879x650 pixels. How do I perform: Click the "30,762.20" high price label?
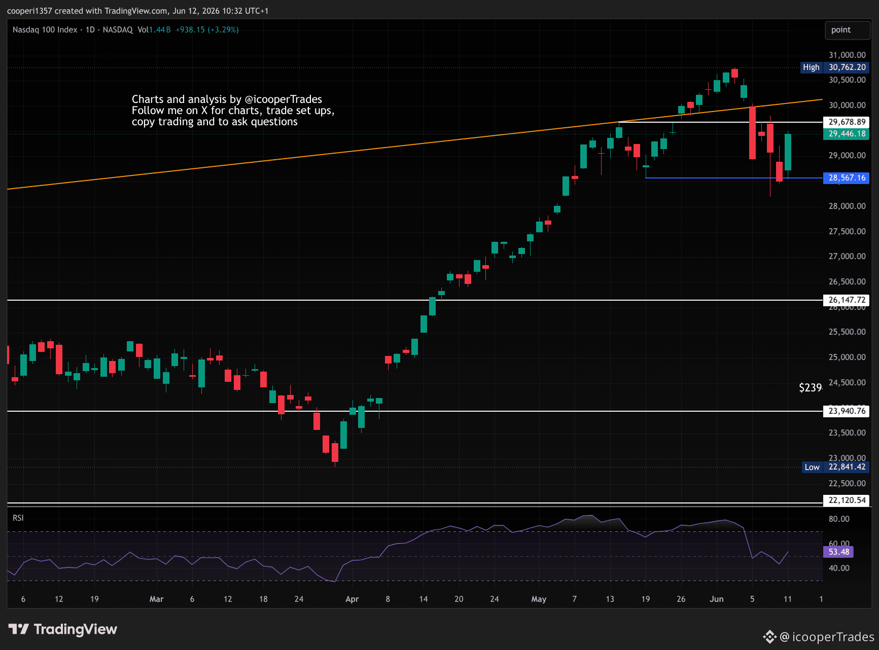tap(847, 67)
